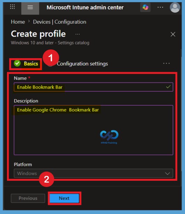Open the header more options ellipsis
This screenshot has height=214, width=185.
pyautogui.click(x=160, y=7)
